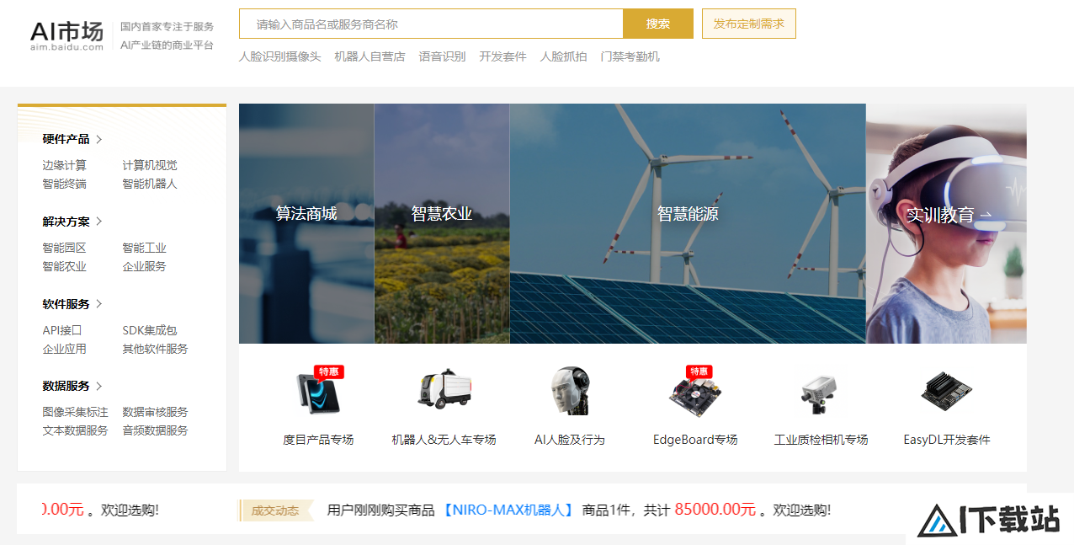Go to 数据审核服务 subcategory
Viewport: 1074px width, 545px height.
[x=155, y=412]
